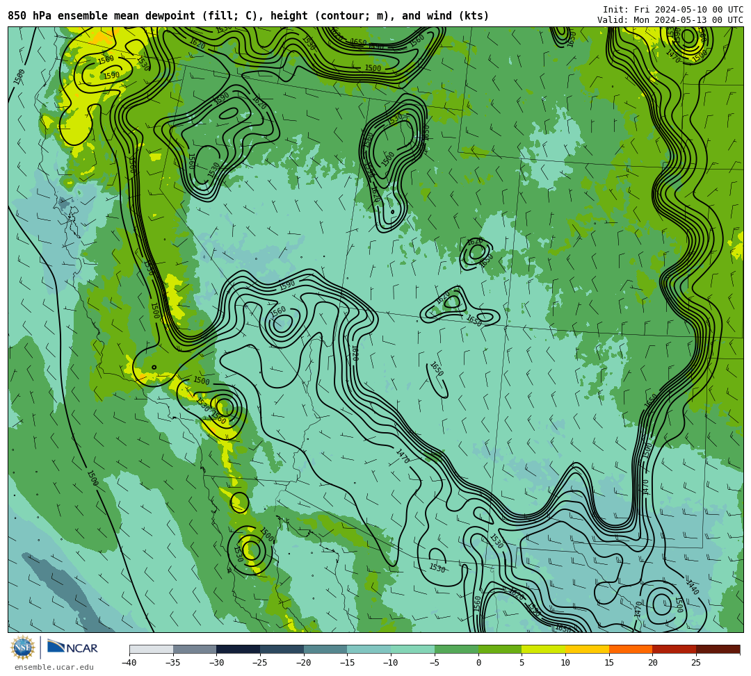Click the NCAR logo
Viewport: 751px width, 676px height.
(73, 648)
